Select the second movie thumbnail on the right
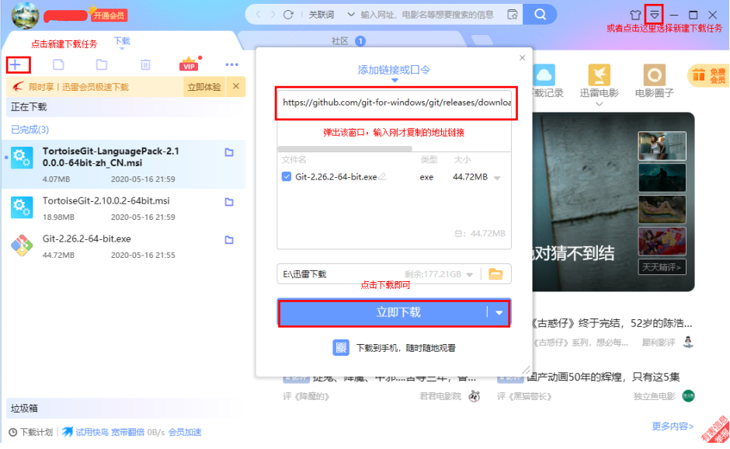The width and height of the screenshot is (730, 449). coord(662,177)
